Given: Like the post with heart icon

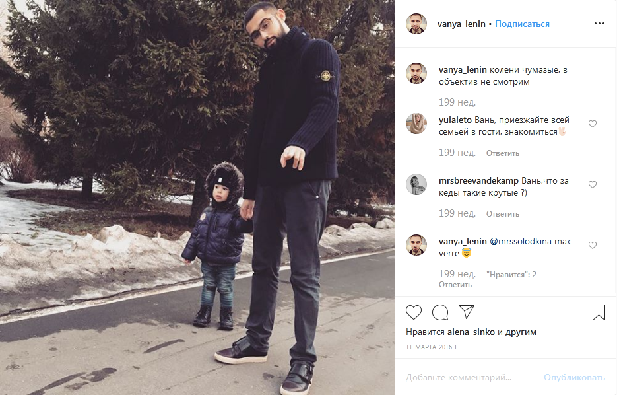Looking at the screenshot, I should click(414, 312).
